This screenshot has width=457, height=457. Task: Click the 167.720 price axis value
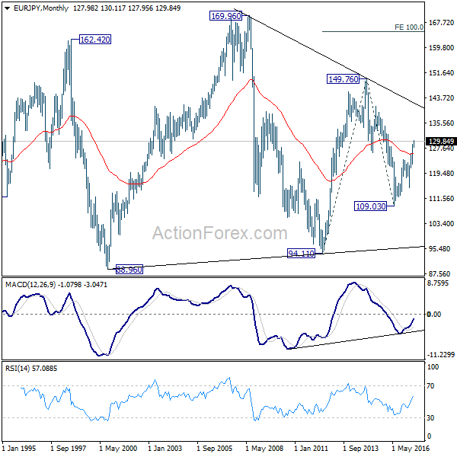(441, 23)
